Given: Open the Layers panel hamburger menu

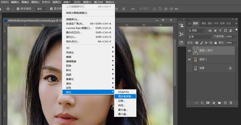Looking at the screenshot, I should (x=236, y=23).
